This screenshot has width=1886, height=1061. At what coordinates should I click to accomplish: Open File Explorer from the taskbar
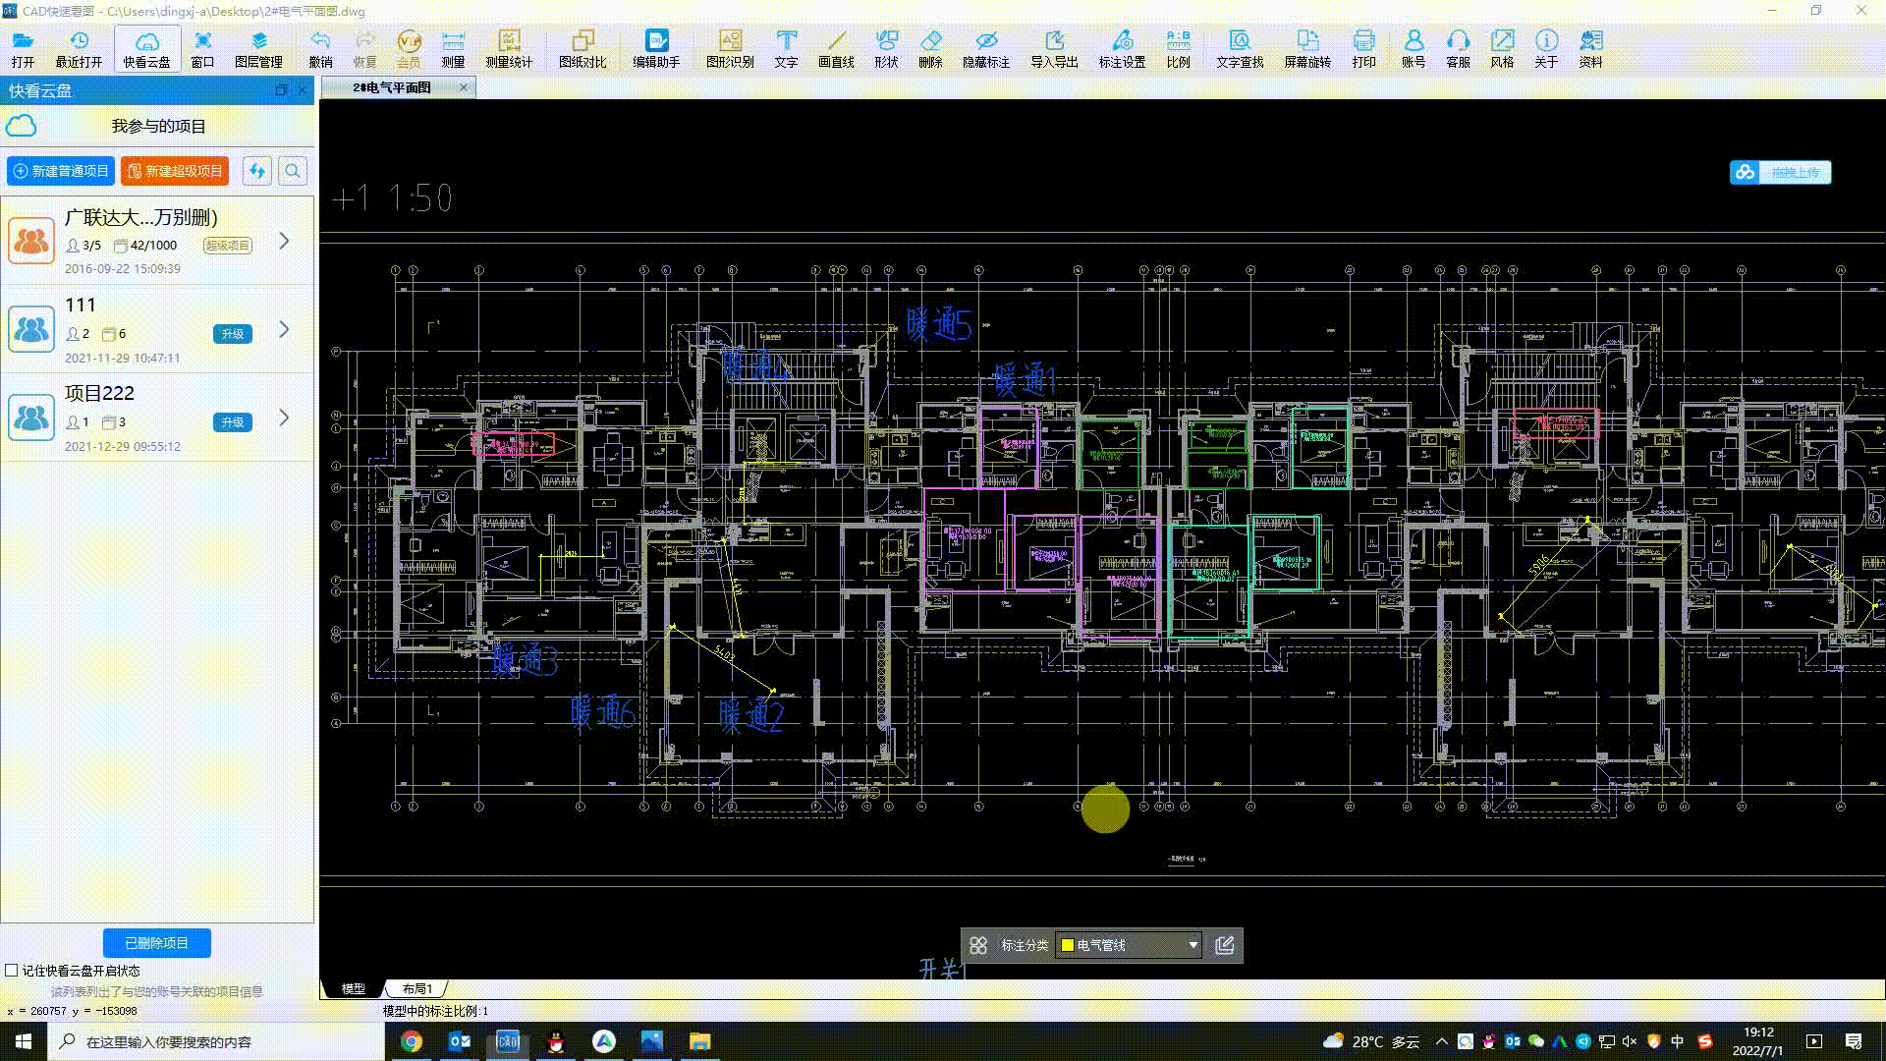click(699, 1041)
